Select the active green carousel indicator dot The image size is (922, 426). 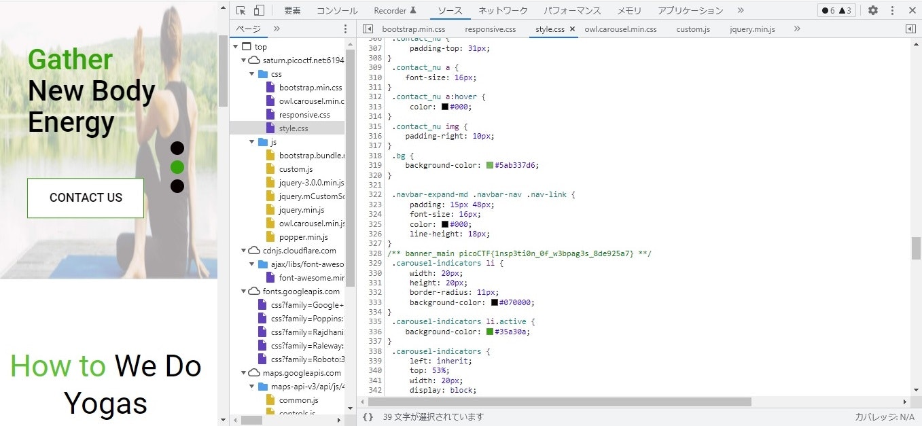tap(177, 167)
